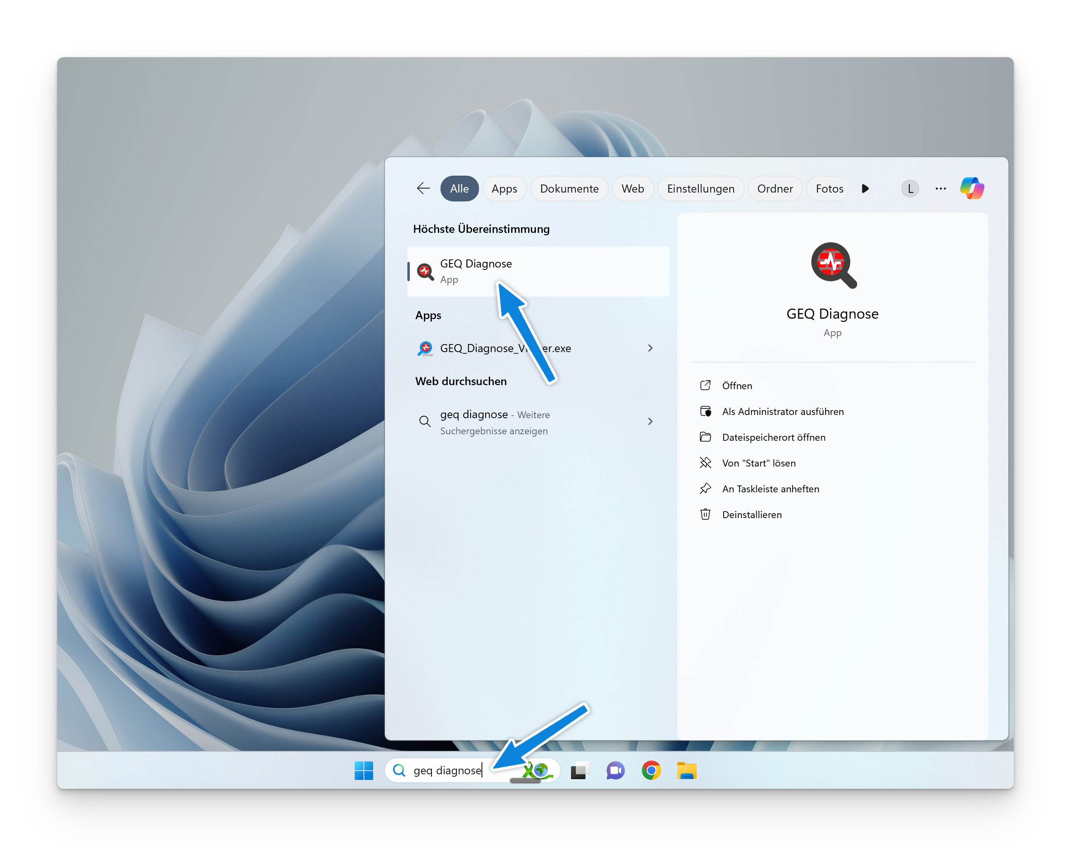Open File Explorer from the taskbar
1071x846 pixels.
687,770
